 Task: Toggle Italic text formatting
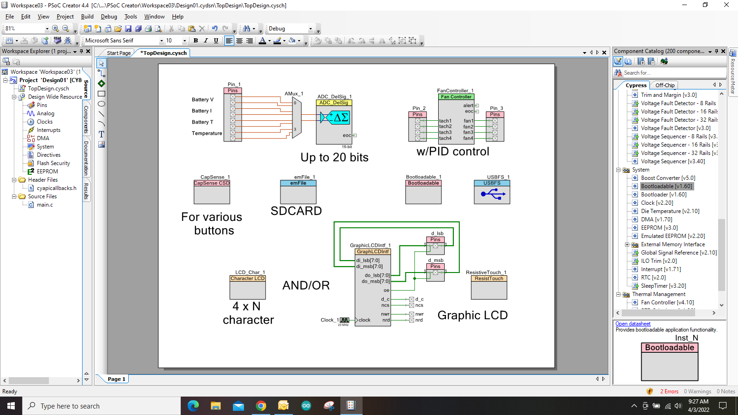pyautogui.click(x=206, y=41)
